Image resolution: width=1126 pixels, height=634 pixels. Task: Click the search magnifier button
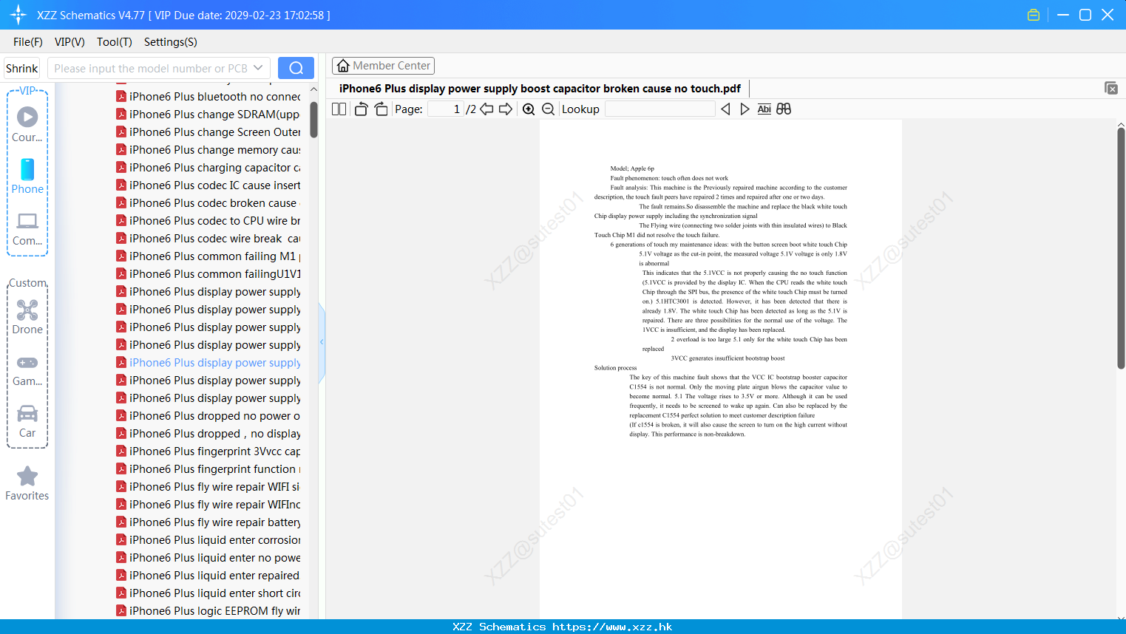296,68
